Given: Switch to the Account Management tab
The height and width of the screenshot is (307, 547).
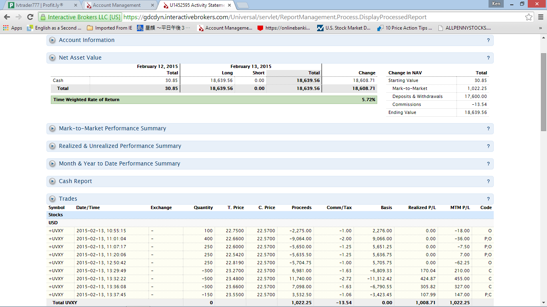Looking at the screenshot, I should 116,5.
